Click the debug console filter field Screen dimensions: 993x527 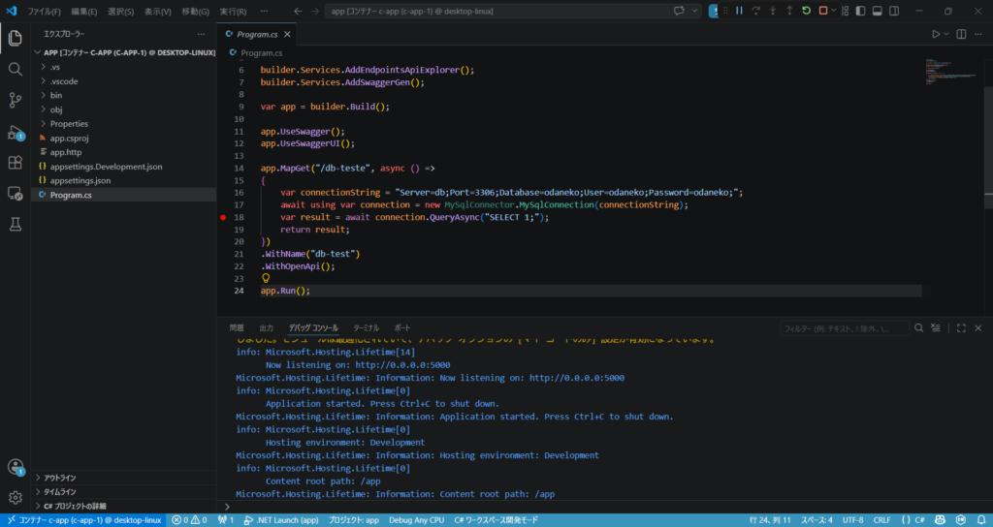(x=844, y=328)
